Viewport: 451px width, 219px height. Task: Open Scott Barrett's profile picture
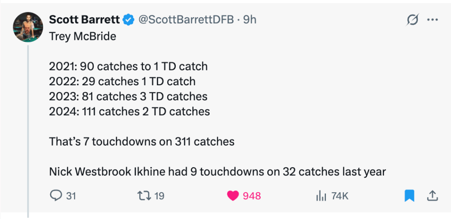[27, 27]
